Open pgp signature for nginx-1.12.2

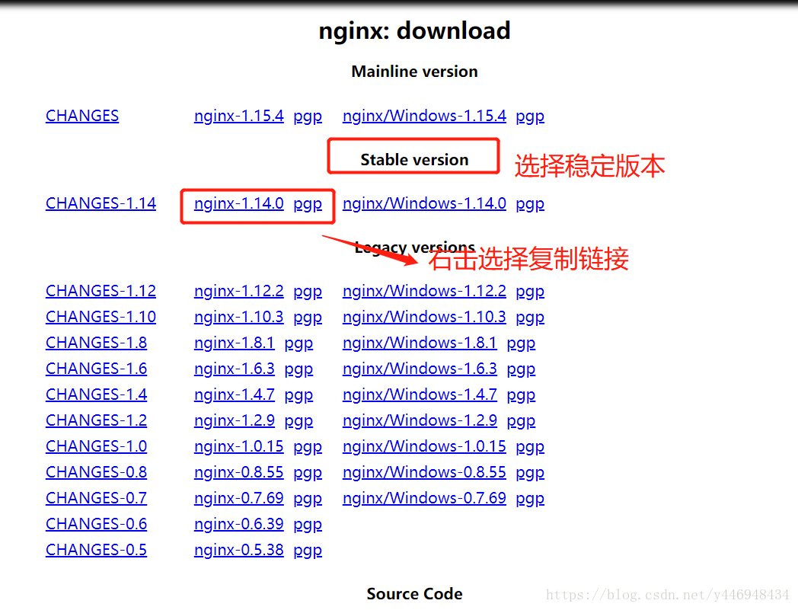[x=308, y=292]
